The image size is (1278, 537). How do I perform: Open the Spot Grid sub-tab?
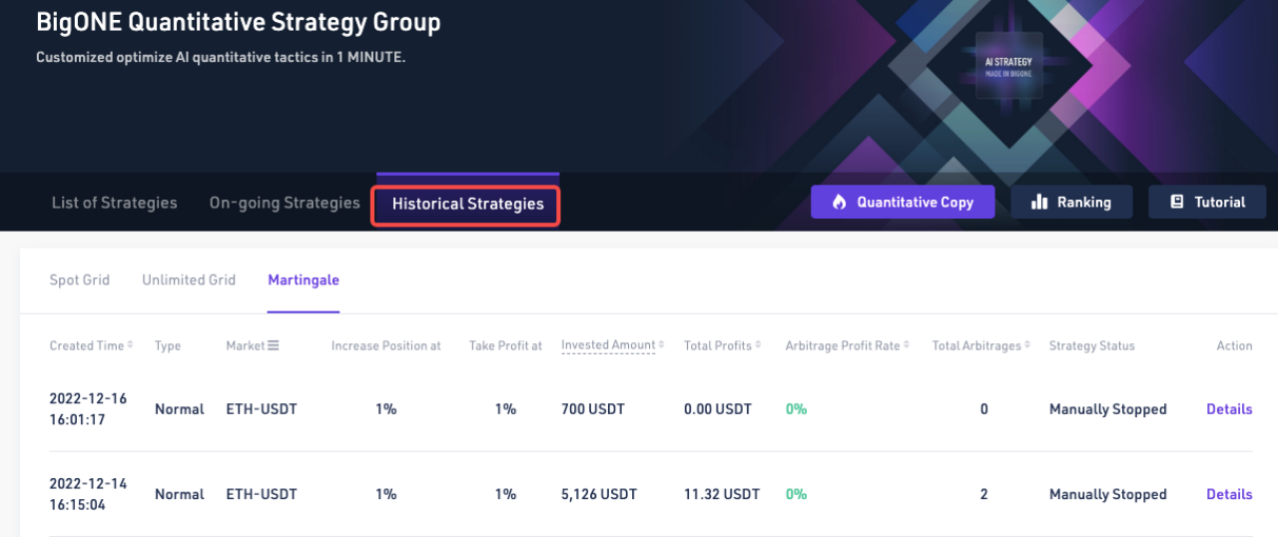coord(80,279)
